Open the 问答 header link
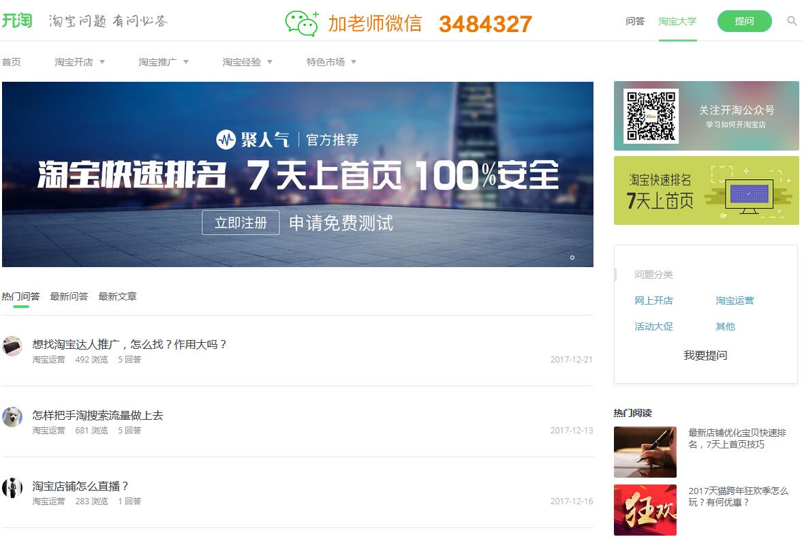802x539 pixels. 635,21
